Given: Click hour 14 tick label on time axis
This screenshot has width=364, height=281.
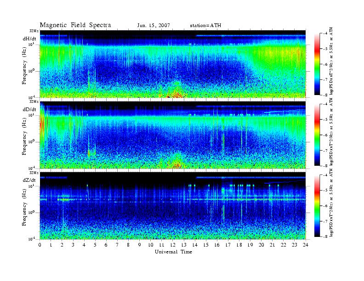Looking at the screenshot, I should (x=195, y=245).
